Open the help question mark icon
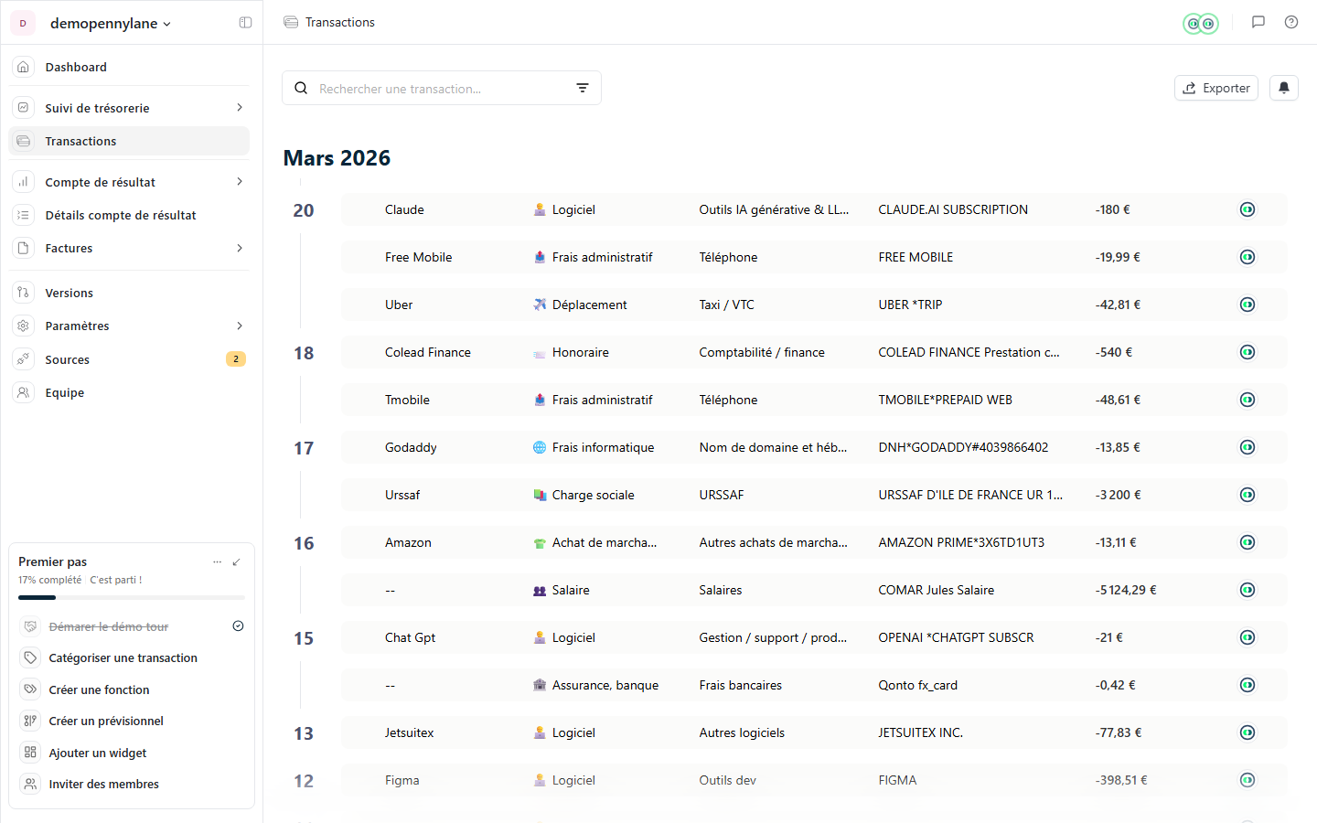This screenshot has height=823, width=1317. coord(1291,22)
